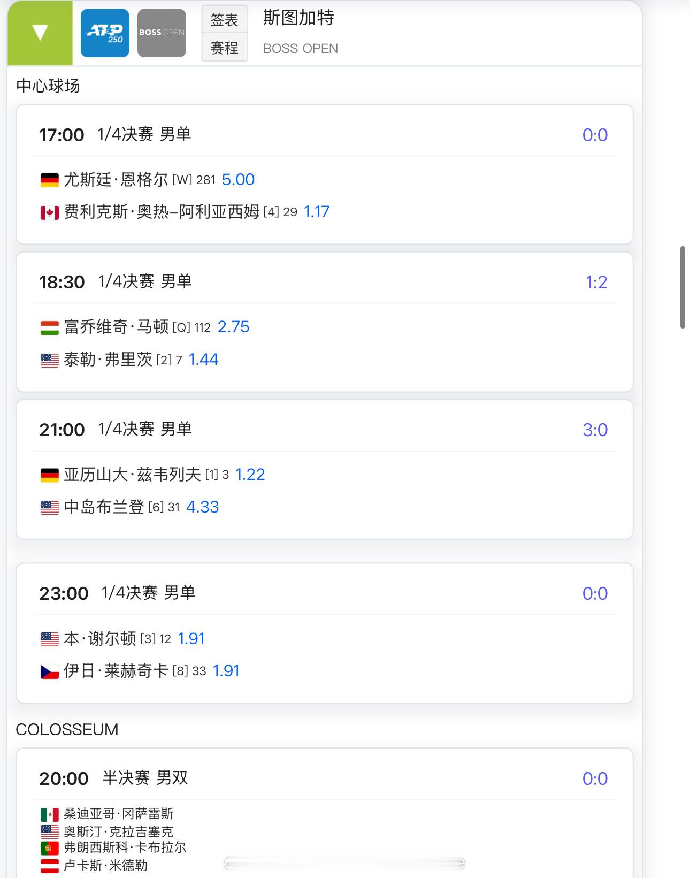Image resolution: width=690 pixels, height=878 pixels.
Task: Select odds 4.33 for 中岛布兰登
Action: [202, 507]
